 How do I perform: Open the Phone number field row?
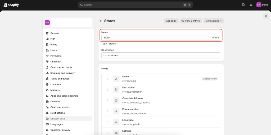pos(161,111)
